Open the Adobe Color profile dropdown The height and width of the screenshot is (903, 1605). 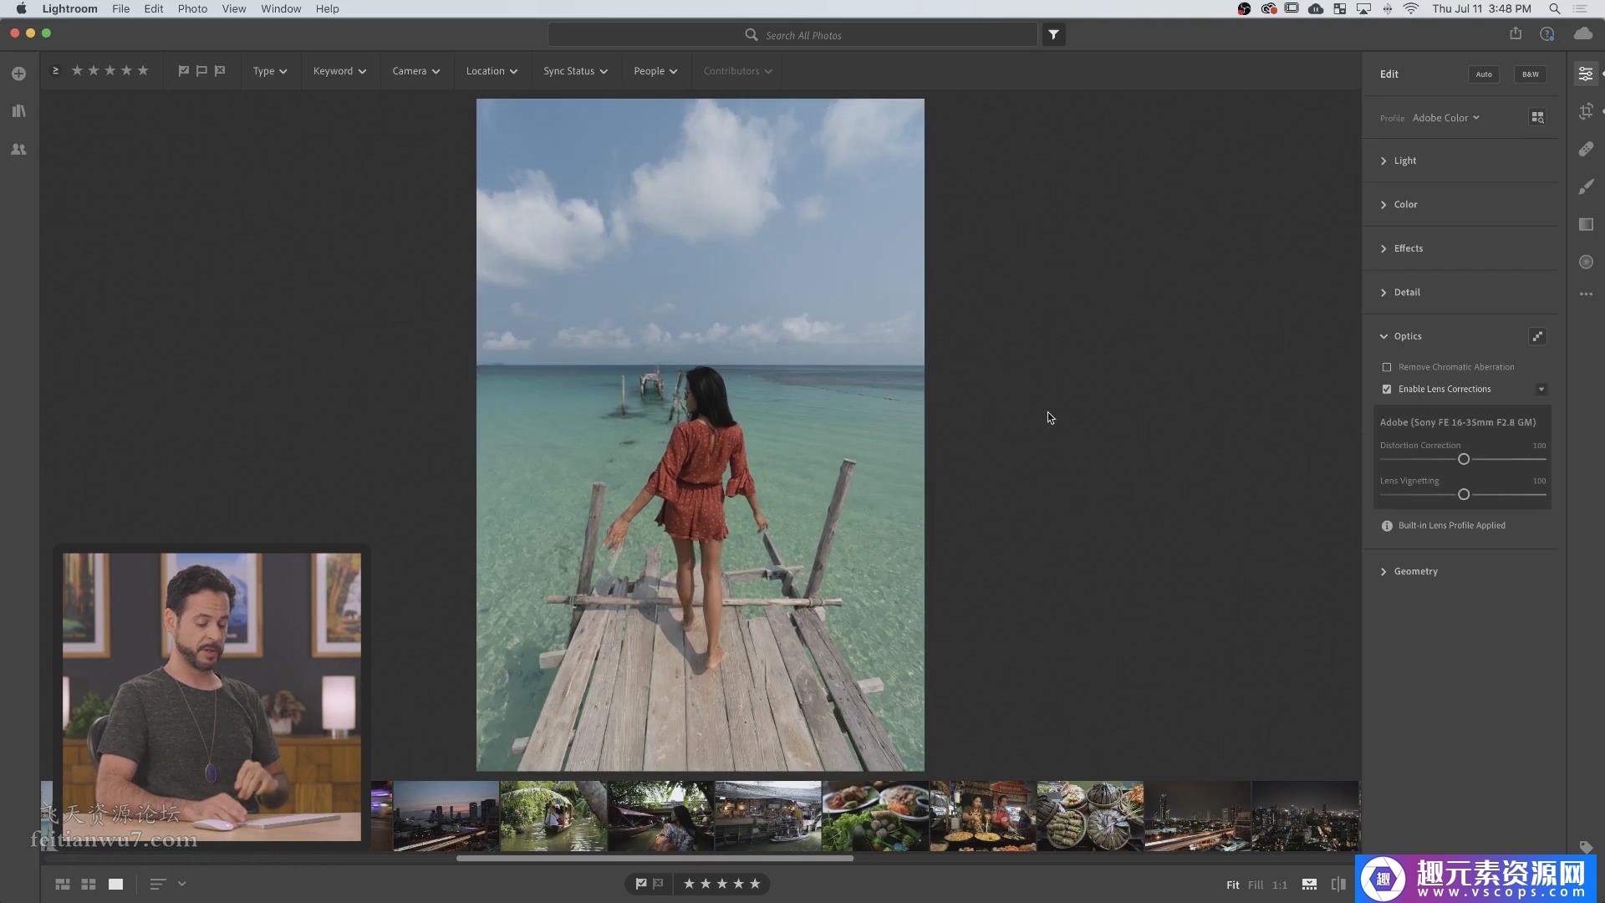(x=1445, y=118)
